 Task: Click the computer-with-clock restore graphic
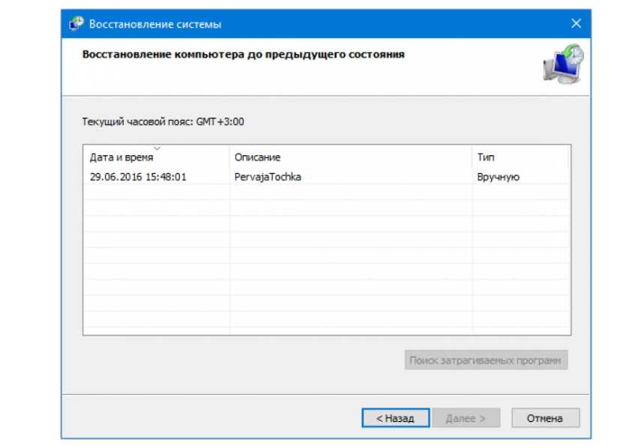pyautogui.click(x=562, y=64)
